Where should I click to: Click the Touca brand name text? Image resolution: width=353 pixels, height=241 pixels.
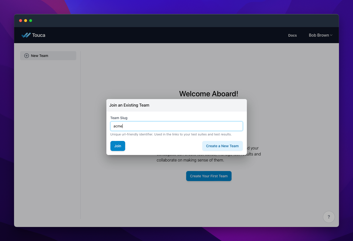pyautogui.click(x=39, y=35)
